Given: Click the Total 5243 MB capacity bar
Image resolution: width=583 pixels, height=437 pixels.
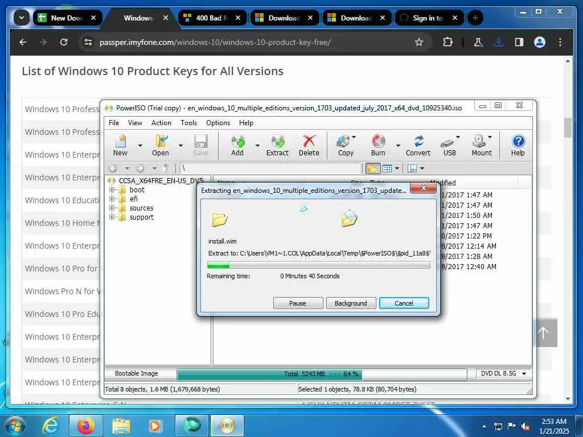Looking at the screenshot, I should [322, 374].
